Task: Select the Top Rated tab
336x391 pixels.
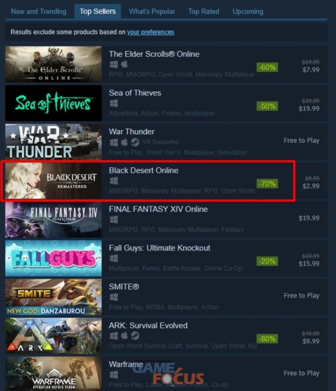Action: point(204,12)
